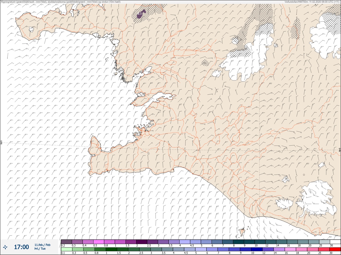
Task: Select the bright red swatch ending the green scale
Action: [335, 249]
